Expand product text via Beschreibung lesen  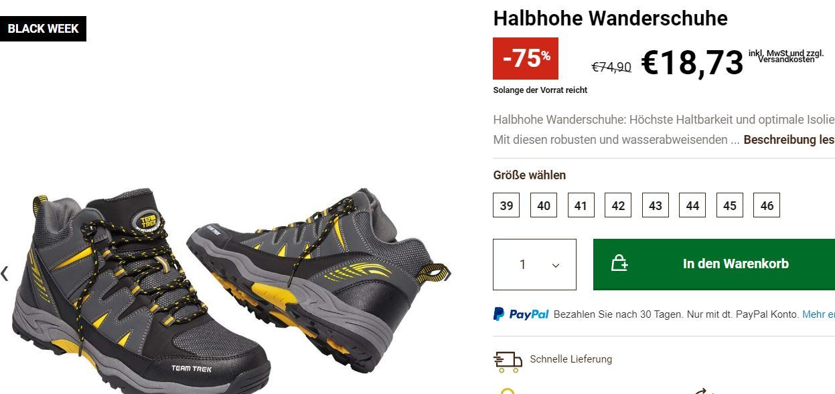coord(789,140)
